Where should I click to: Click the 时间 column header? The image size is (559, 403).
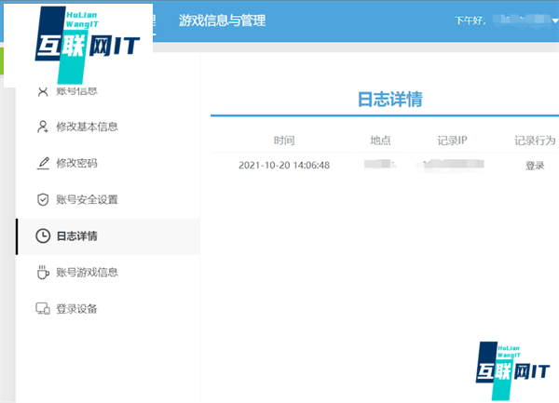click(x=284, y=141)
